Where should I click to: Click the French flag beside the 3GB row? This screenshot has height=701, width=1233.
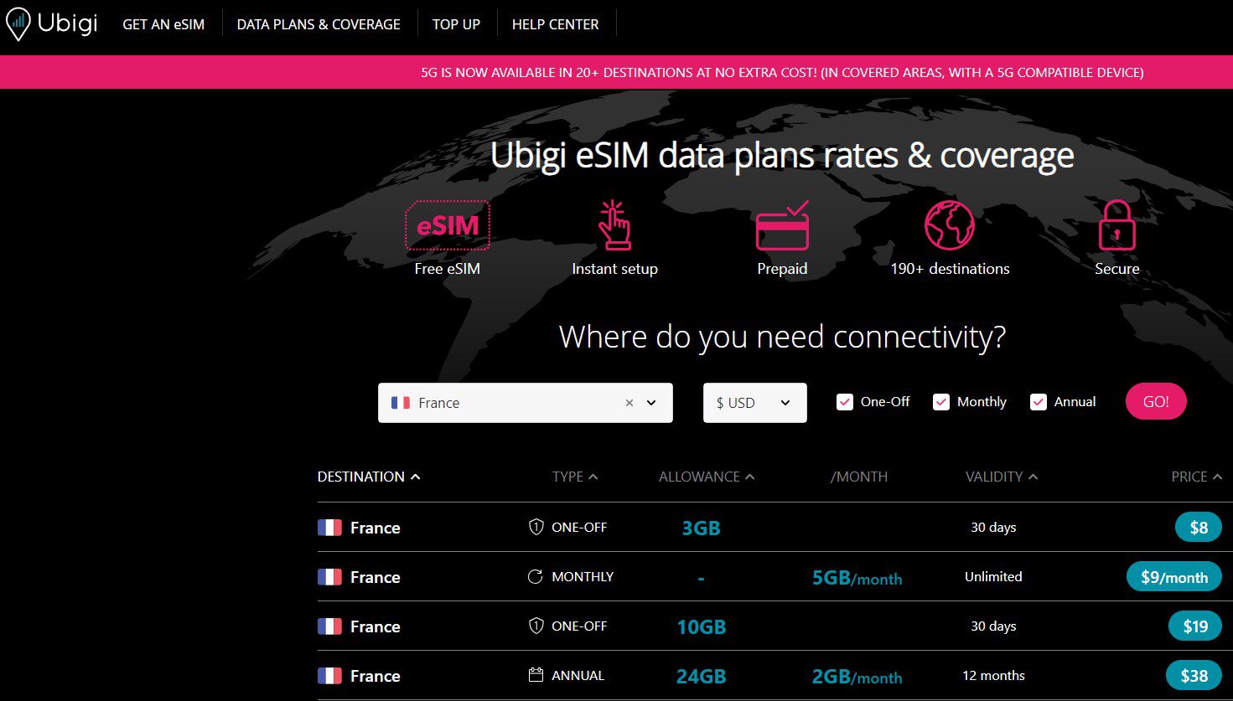point(329,527)
